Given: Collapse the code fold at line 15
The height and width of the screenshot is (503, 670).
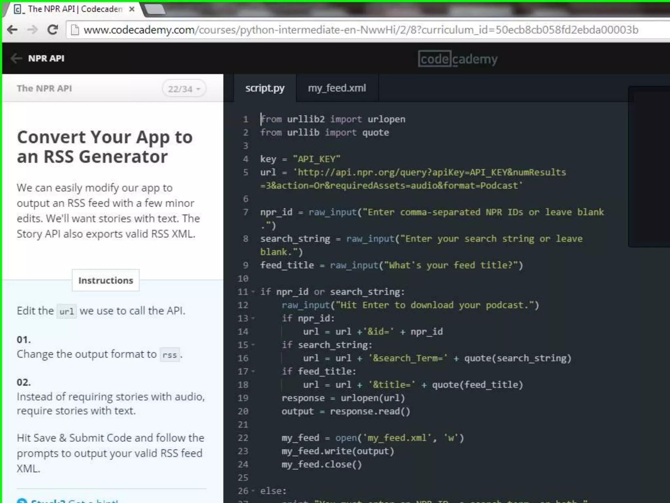Looking at the screenshot, I should point(253,345).
